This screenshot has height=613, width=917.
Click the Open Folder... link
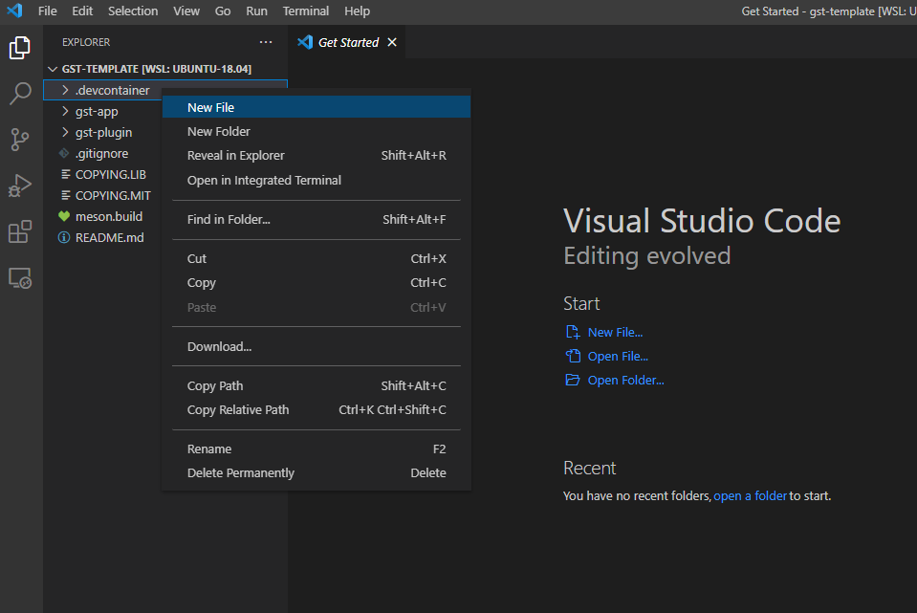625,380
